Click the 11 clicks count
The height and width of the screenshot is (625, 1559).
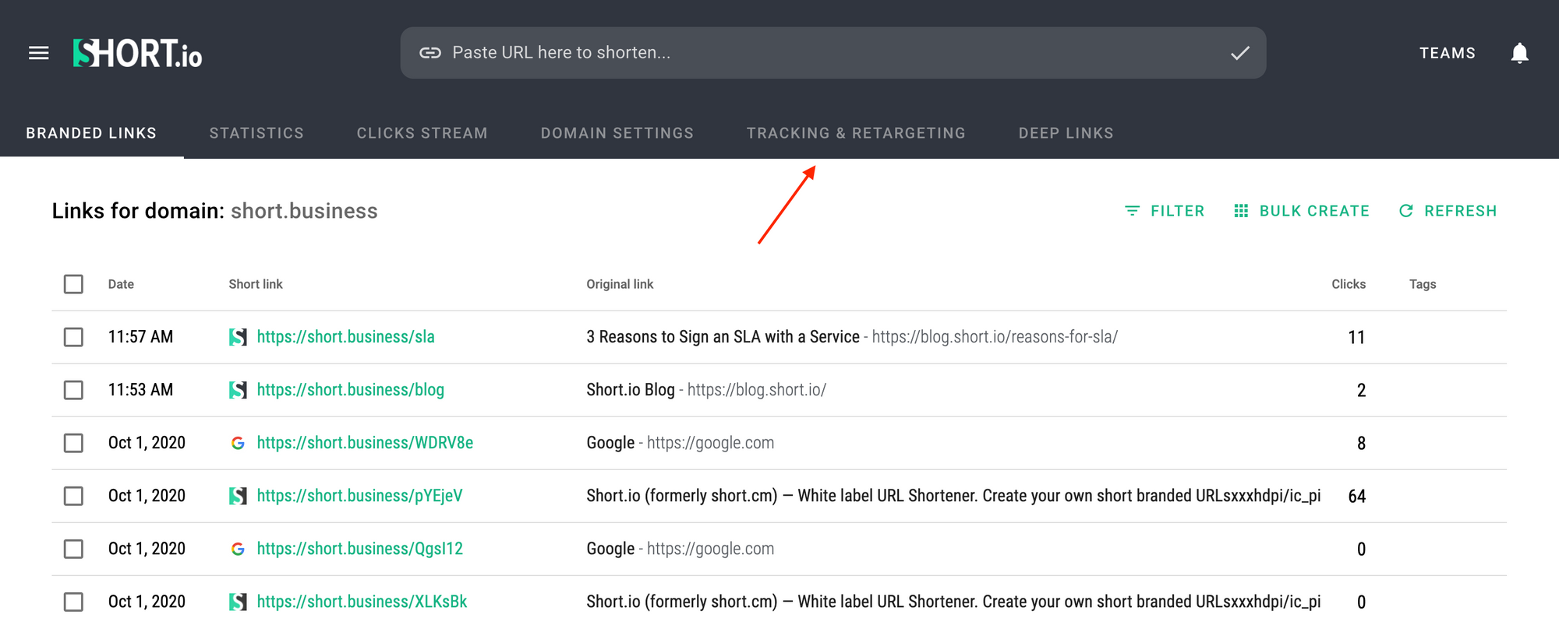point(1357,338)
